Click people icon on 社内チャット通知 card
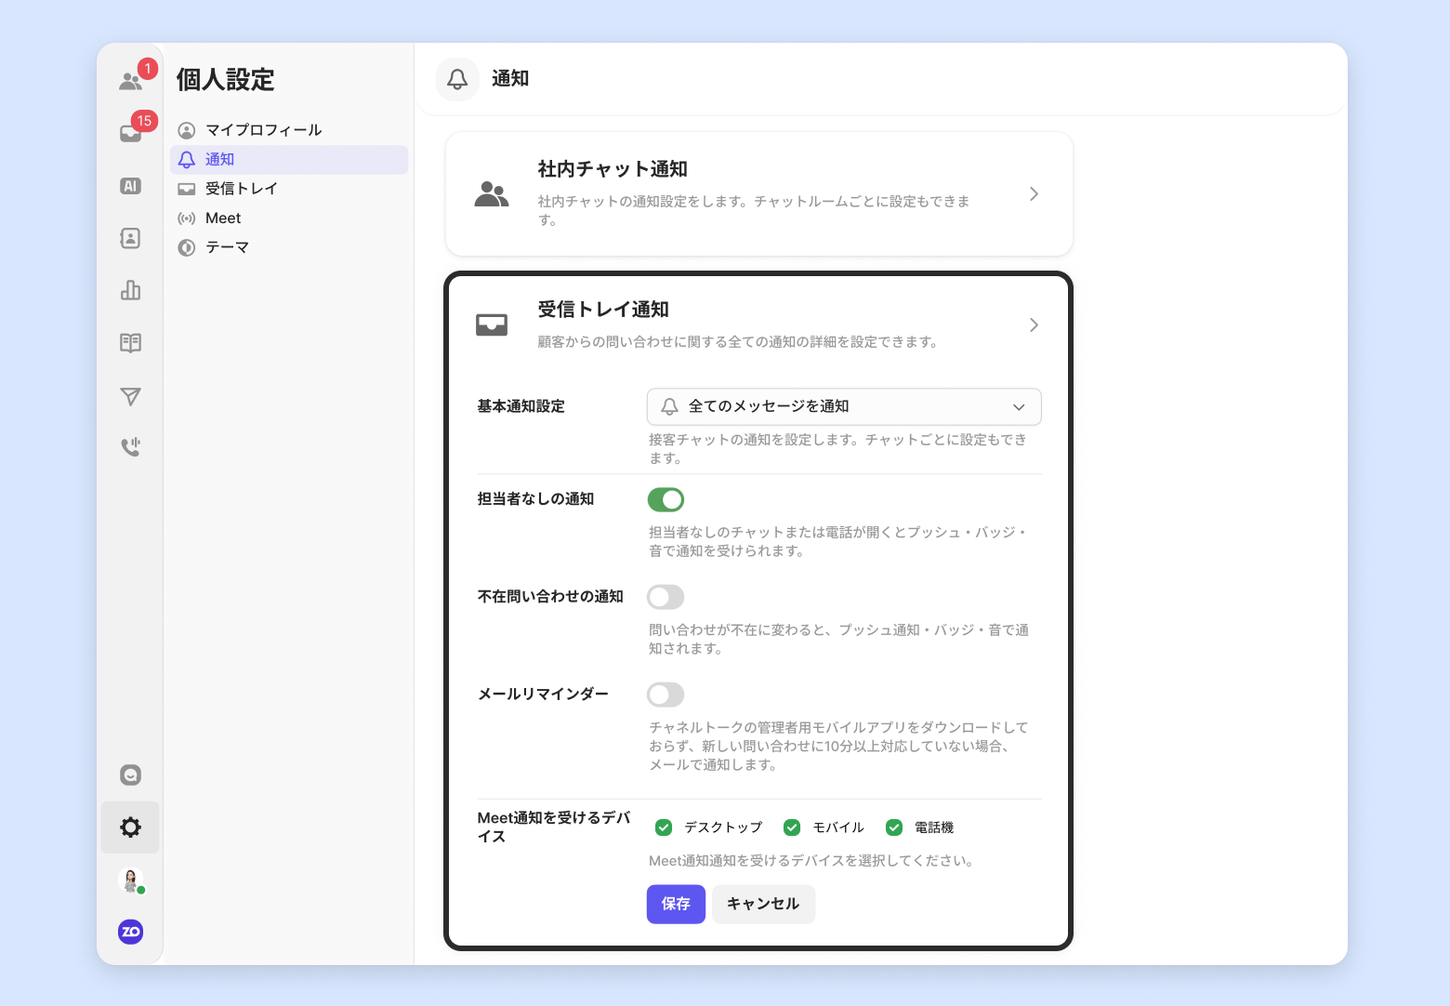Image resolution: width=1450 pixels, height=1006 pixels. [492, 194]
